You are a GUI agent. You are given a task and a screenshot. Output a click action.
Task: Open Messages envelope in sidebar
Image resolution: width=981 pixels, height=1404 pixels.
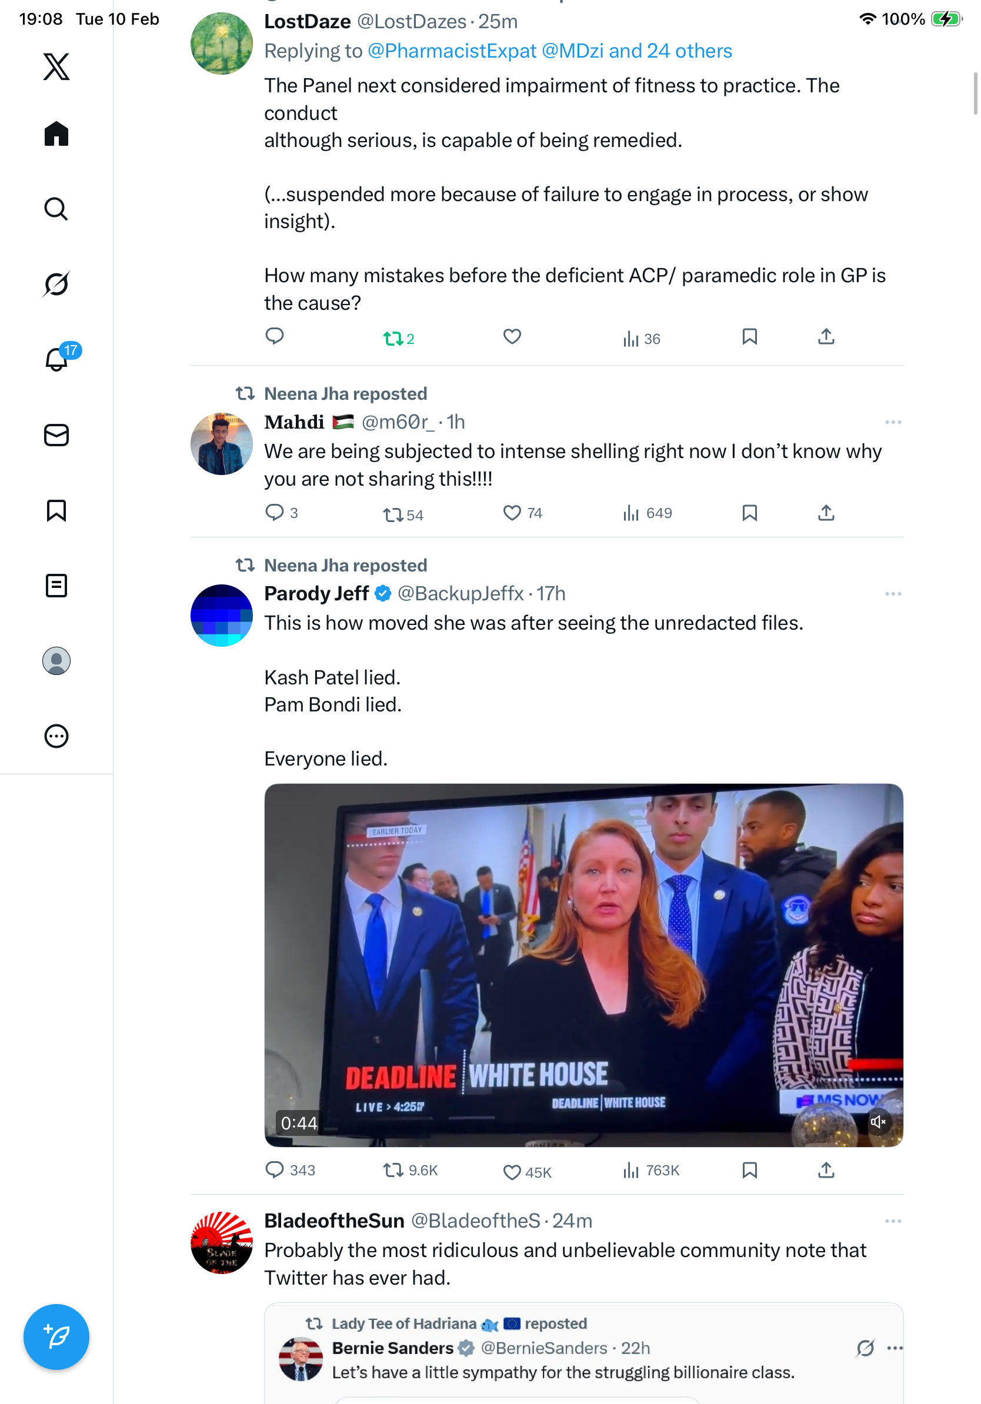click(56, 436)
